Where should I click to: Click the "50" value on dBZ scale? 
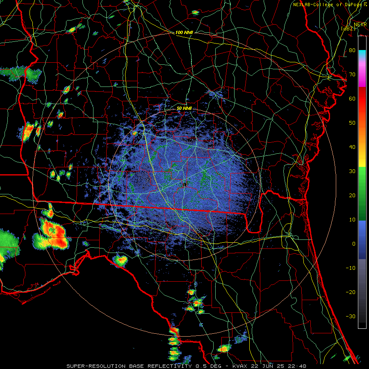tap(352, 123)
